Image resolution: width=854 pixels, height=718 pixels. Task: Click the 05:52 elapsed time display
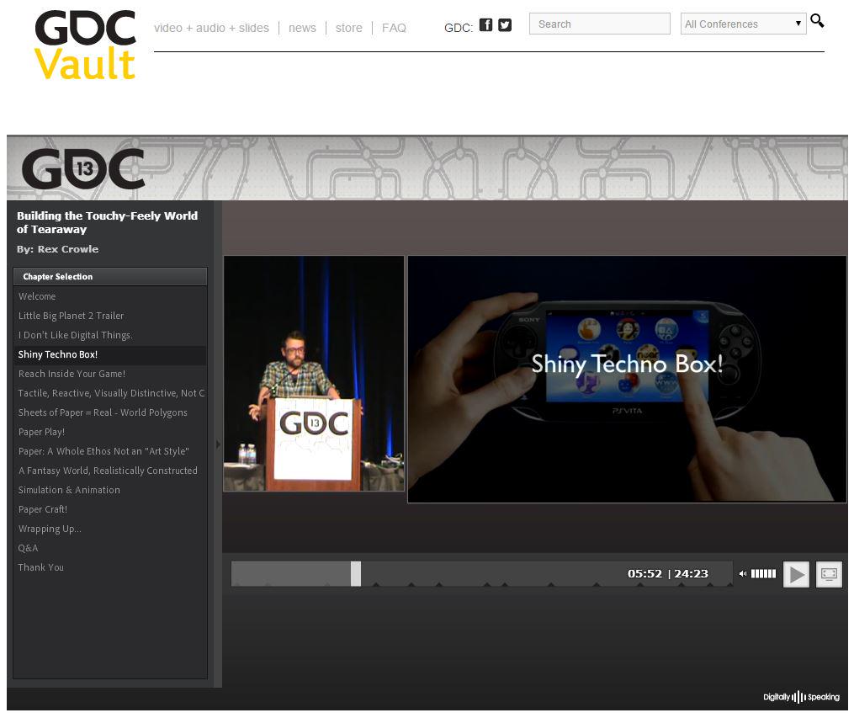[x=644, y=573]
